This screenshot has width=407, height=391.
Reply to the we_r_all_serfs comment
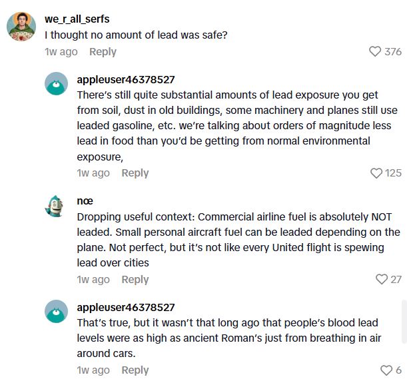(103, 51)
